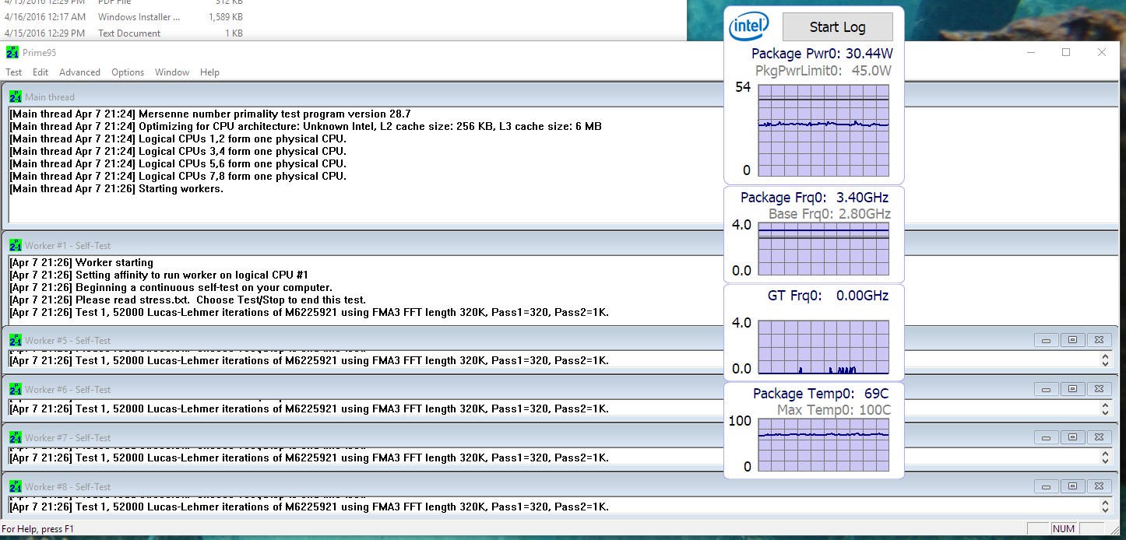Open the Edit menu

coord(40,72)
